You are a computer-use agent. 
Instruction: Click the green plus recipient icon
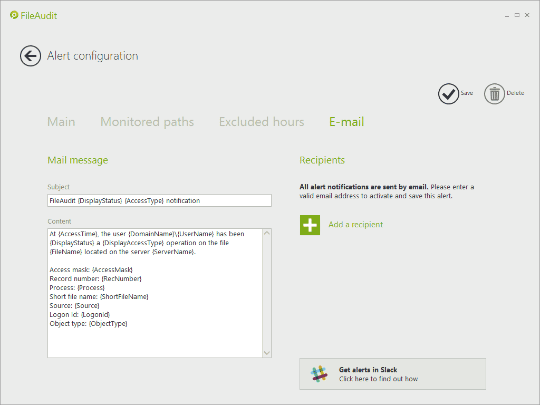pos(310,225)
